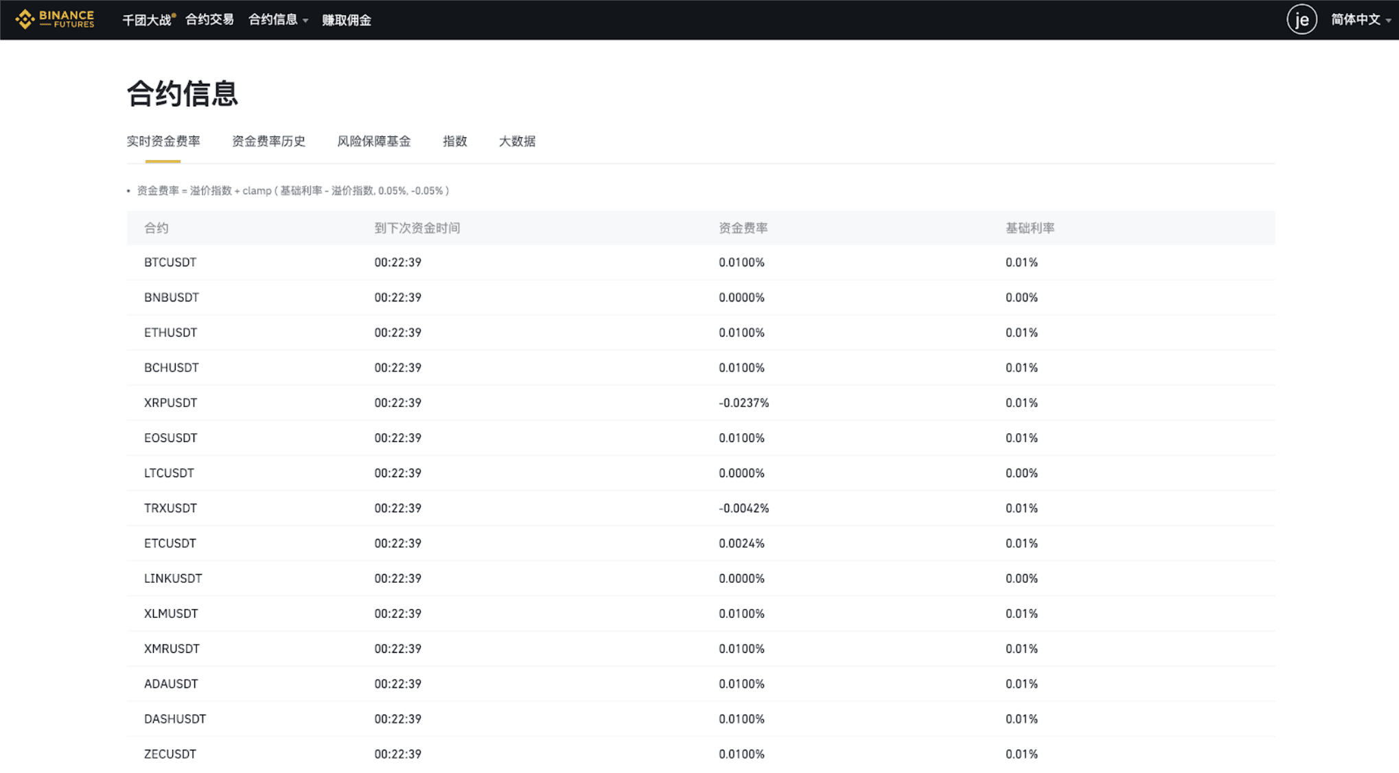
Task: Click XRPUSDT funding rate -0.0237%
Action: pyautogui.click(x=743, y=403)
